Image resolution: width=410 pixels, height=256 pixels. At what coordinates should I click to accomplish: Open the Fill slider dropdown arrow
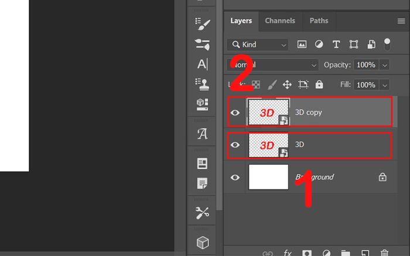pos(384,85)
